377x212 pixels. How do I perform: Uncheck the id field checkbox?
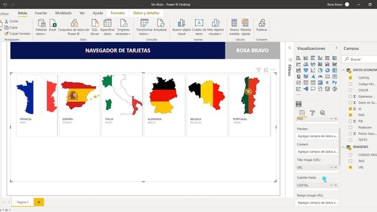(x=350, y=109)
